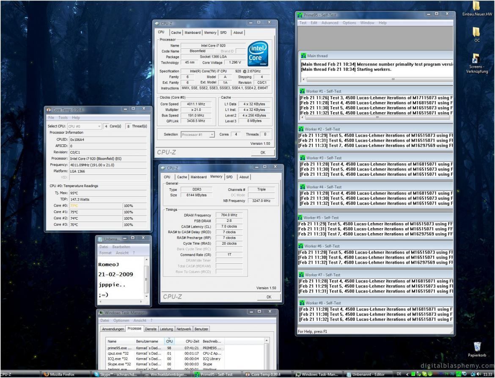The image size is (495, 378).
Task: Click the clock showing 11:33 on the taskbar
Action: 488,375
